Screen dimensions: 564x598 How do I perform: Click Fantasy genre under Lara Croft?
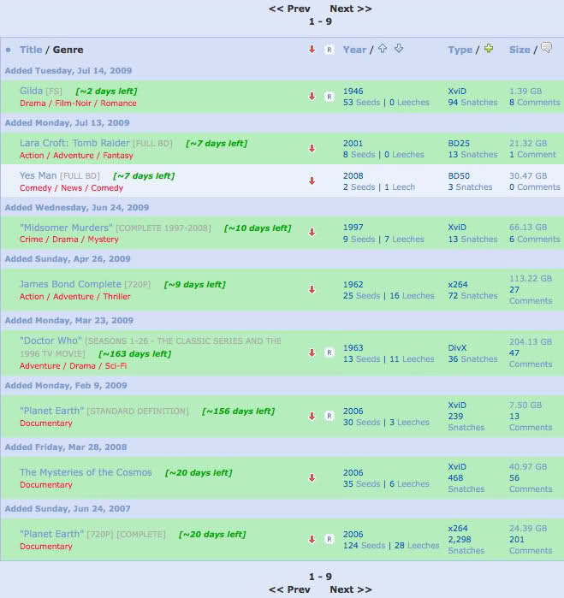pyautogui.click(x=118, y=155)
